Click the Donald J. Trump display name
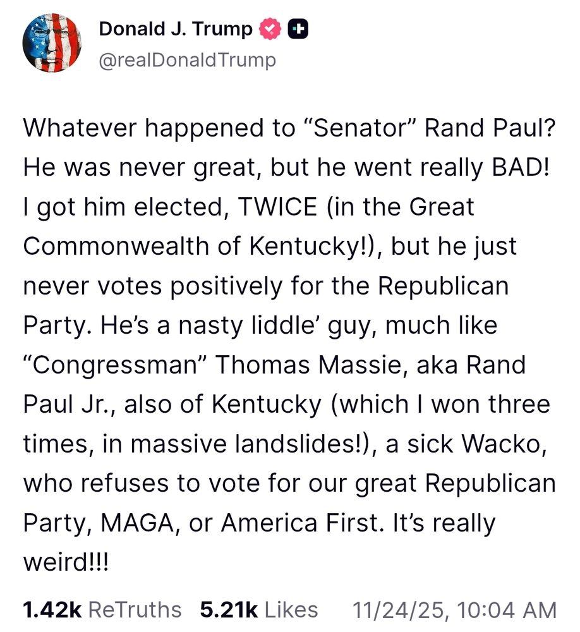 click(177, 28)
